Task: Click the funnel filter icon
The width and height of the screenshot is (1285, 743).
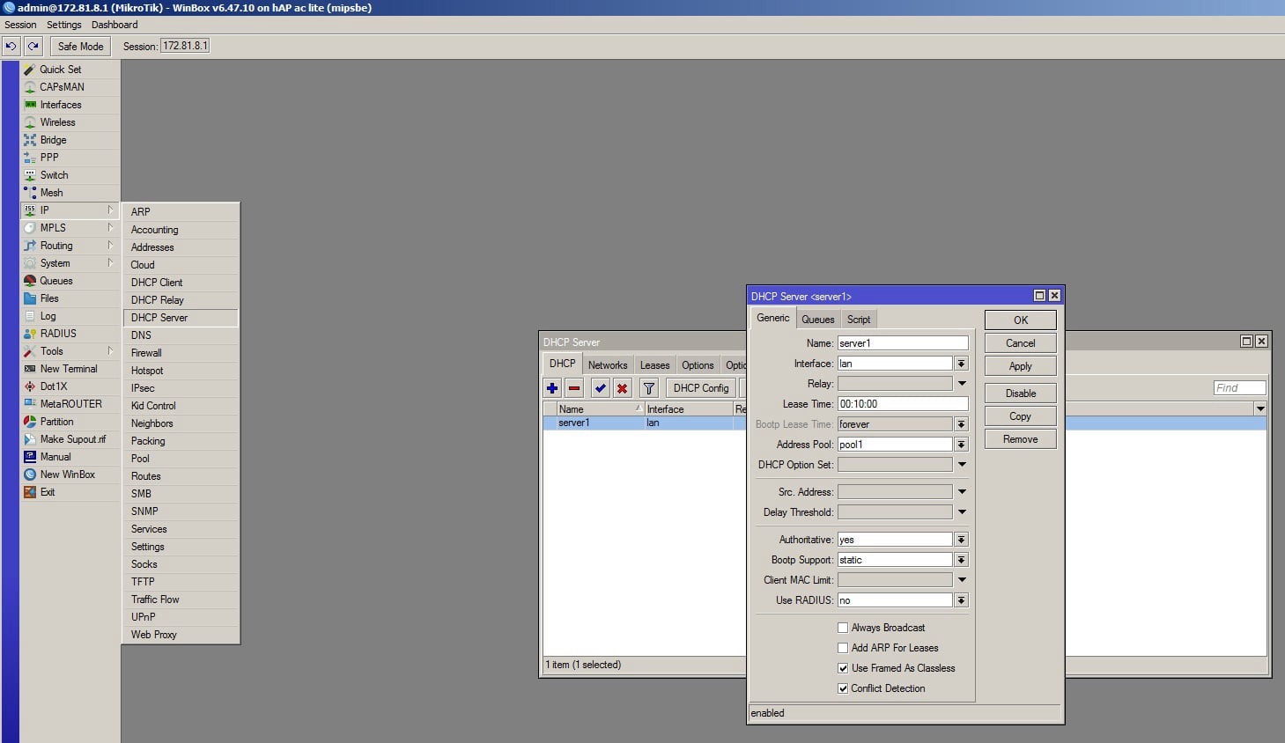Action: point(649,388)
